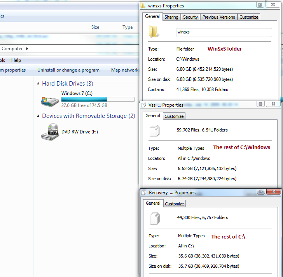Collapse Devices with Removable Storage group

pos(38,116)
